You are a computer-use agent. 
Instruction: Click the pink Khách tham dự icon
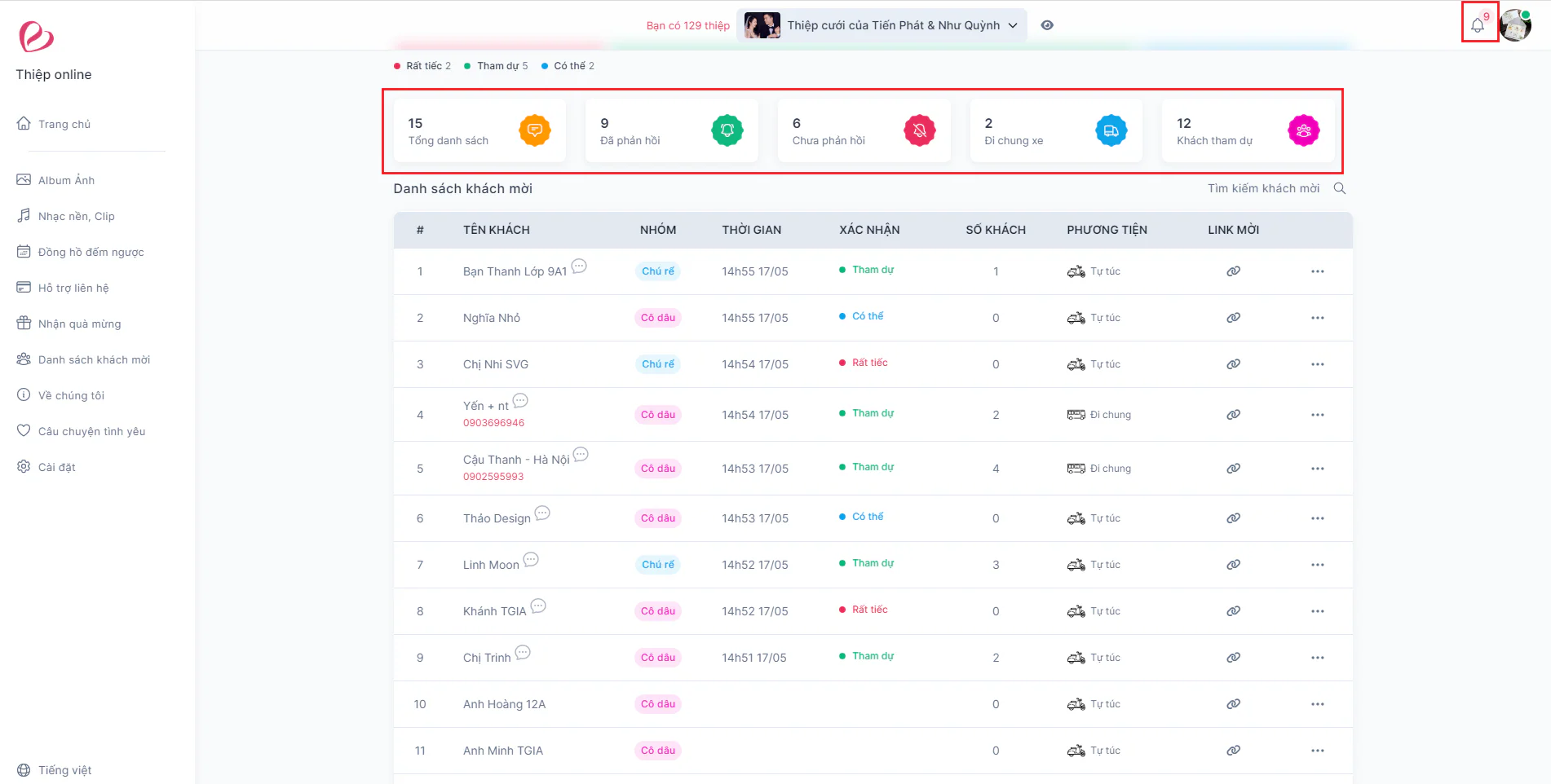(1304, 130)
